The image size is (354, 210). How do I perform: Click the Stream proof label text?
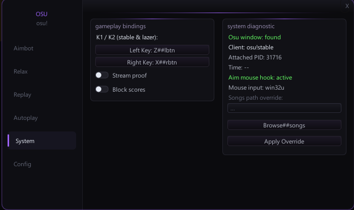point(130,76)
